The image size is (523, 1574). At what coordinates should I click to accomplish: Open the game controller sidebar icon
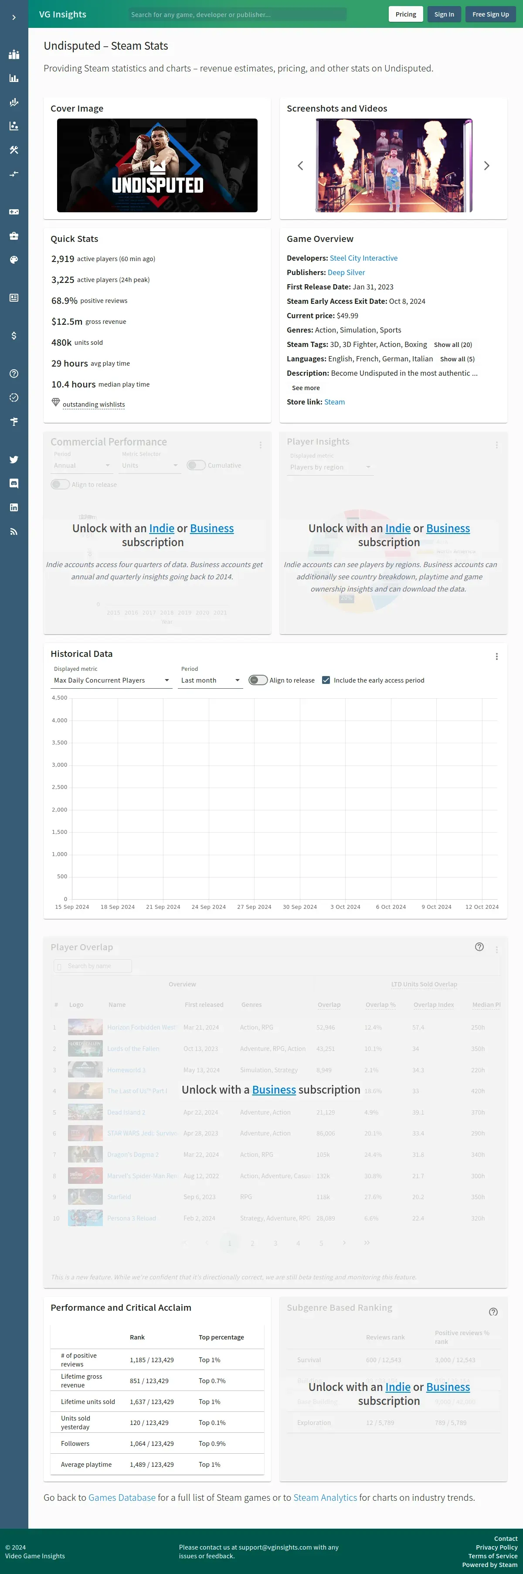pyautogui.click(x=14, y=212)
